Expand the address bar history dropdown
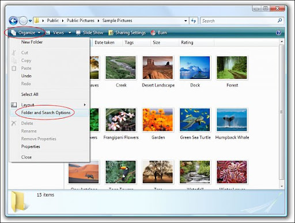Screen dimensions: 295x223 click(x=186, y=21)
